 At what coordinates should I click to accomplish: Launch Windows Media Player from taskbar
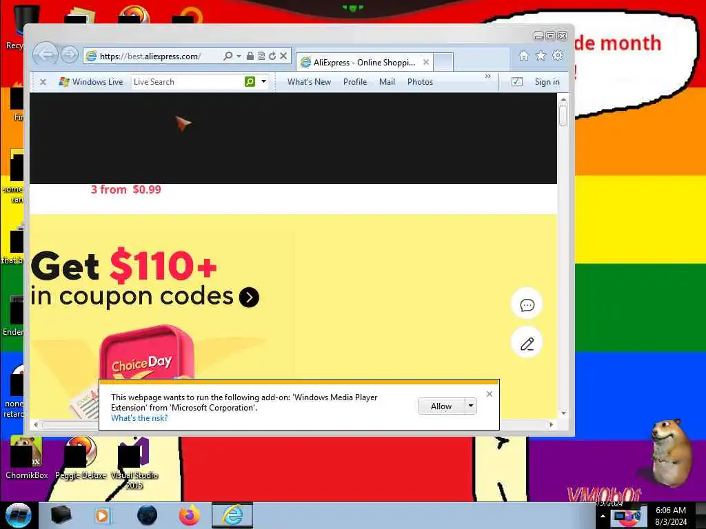(103, 515)
